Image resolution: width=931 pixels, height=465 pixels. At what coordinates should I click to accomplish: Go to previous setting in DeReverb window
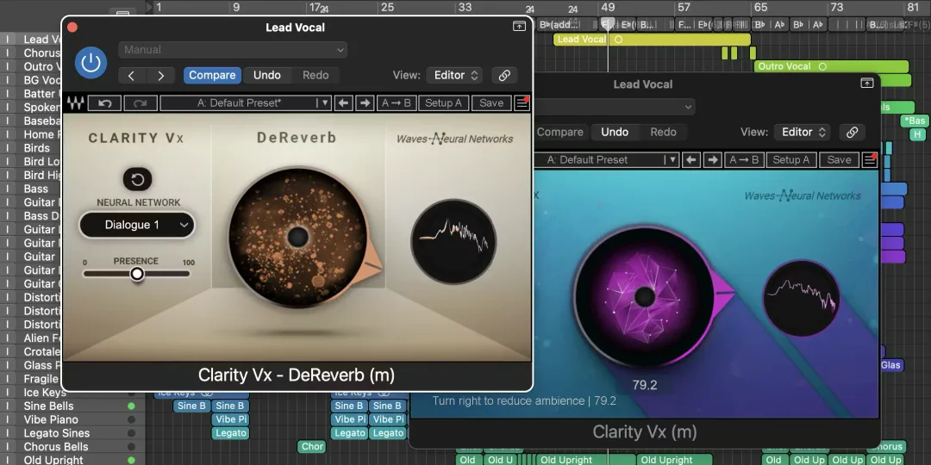132,75
